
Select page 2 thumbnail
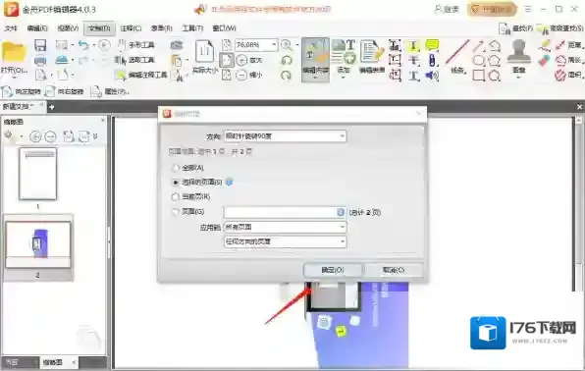click(38, 244)
